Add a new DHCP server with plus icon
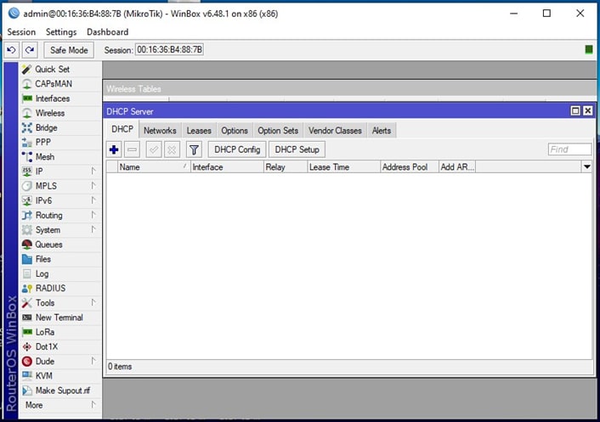 pos(114,149)
